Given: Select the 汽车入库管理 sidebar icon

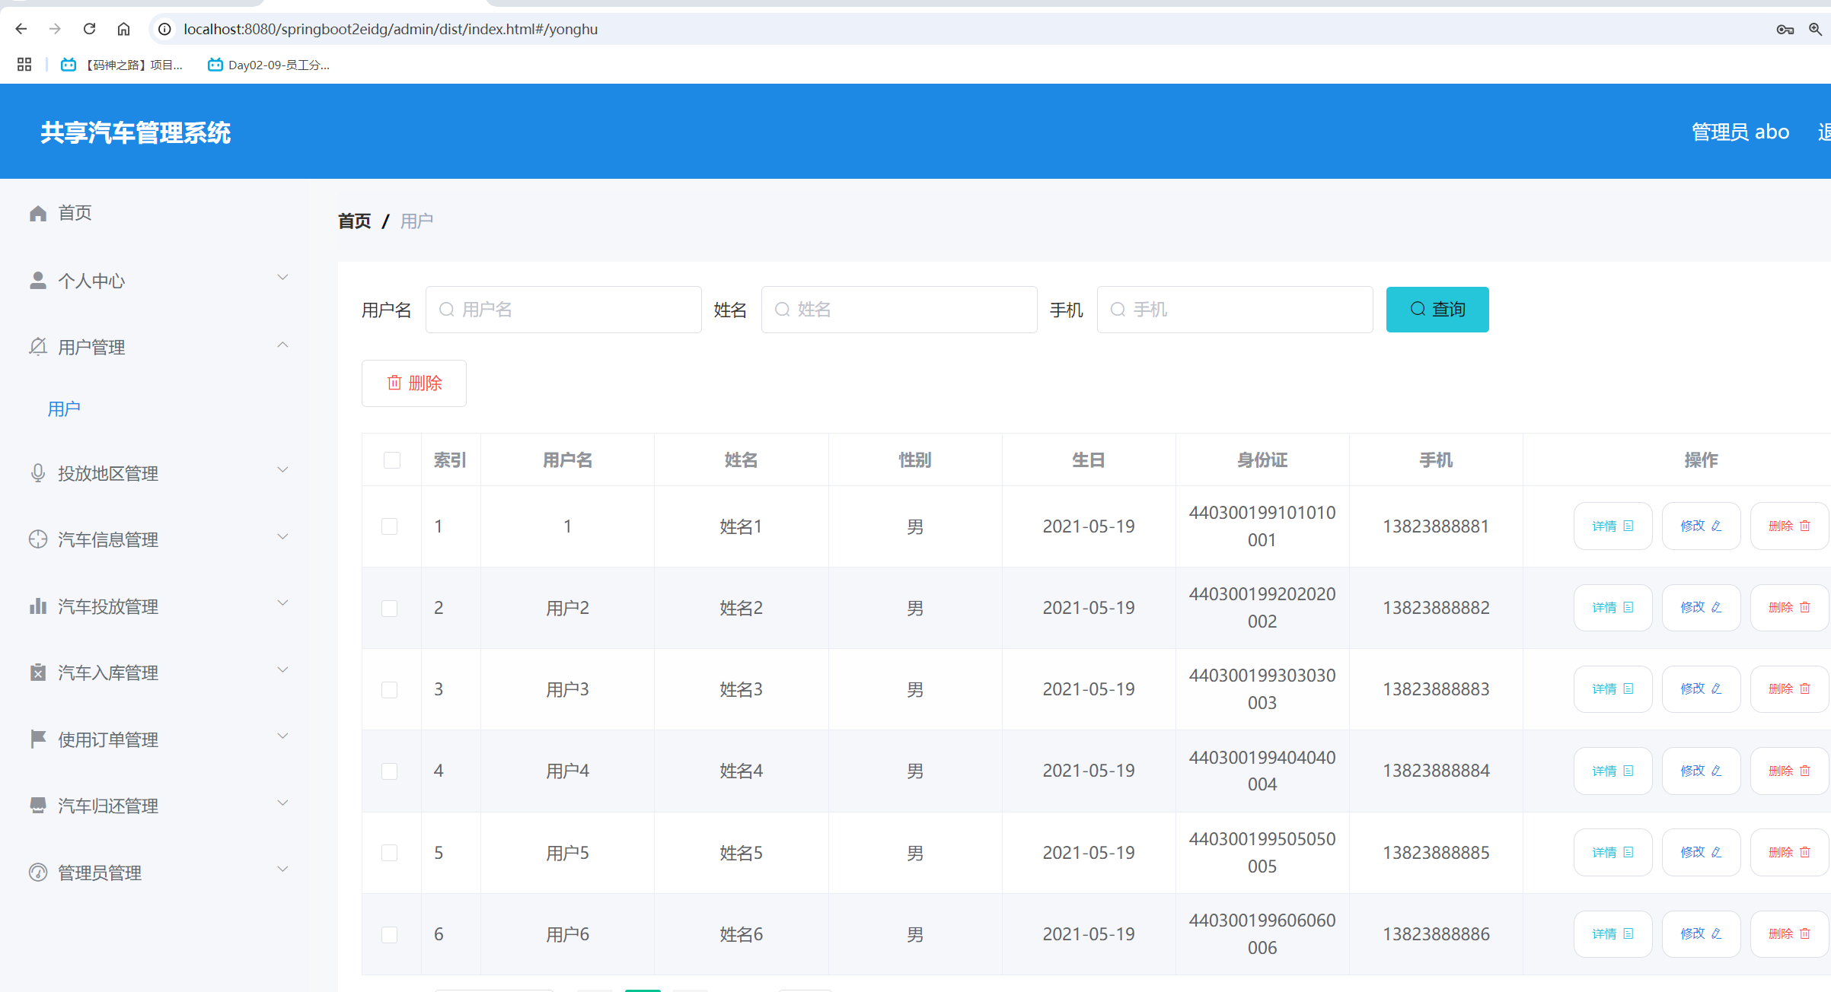Looking at the screenshot, I should (37, 672).
